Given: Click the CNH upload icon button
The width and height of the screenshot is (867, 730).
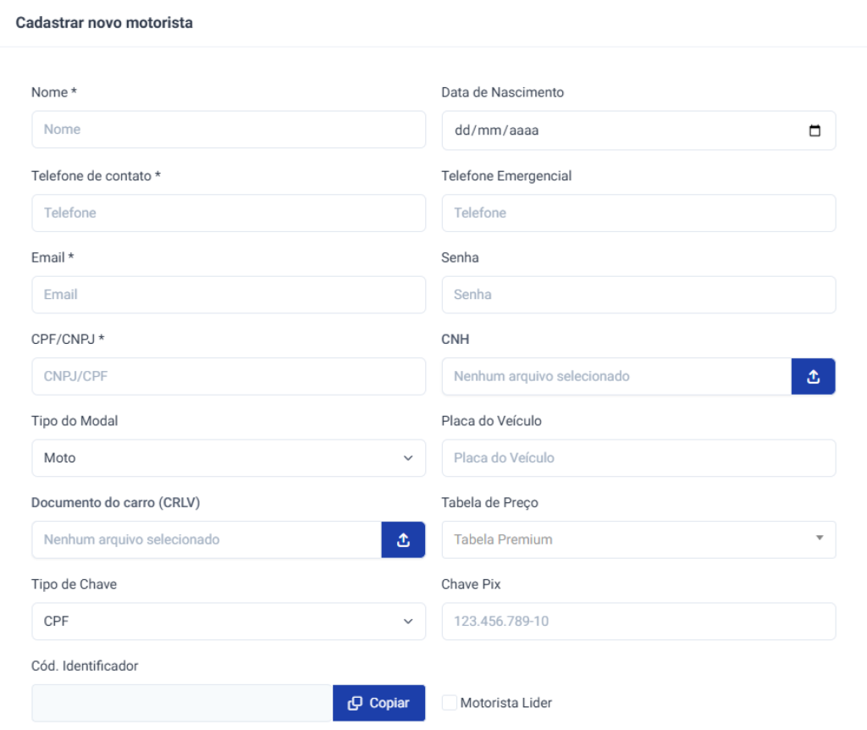Looking at the screenshot, I should (813, 377).
